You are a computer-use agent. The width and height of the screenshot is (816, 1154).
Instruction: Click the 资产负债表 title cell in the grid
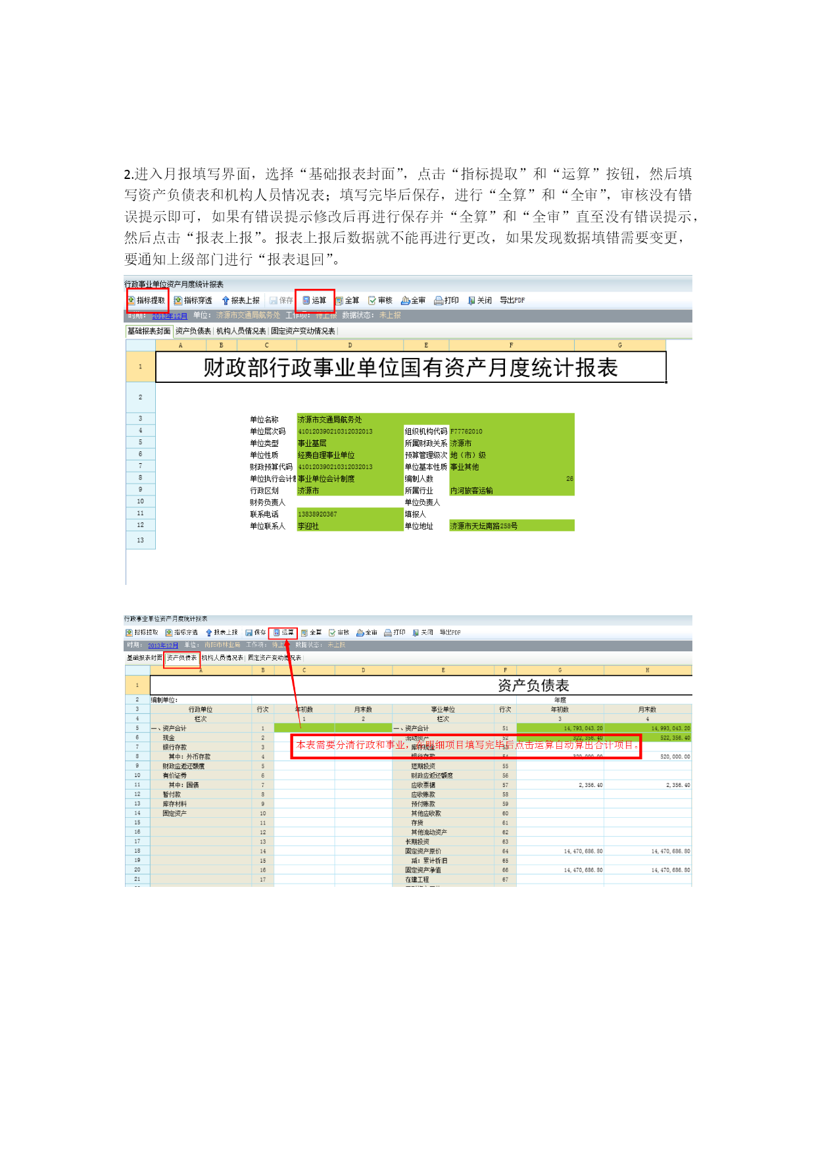click(x=421, y=686)
